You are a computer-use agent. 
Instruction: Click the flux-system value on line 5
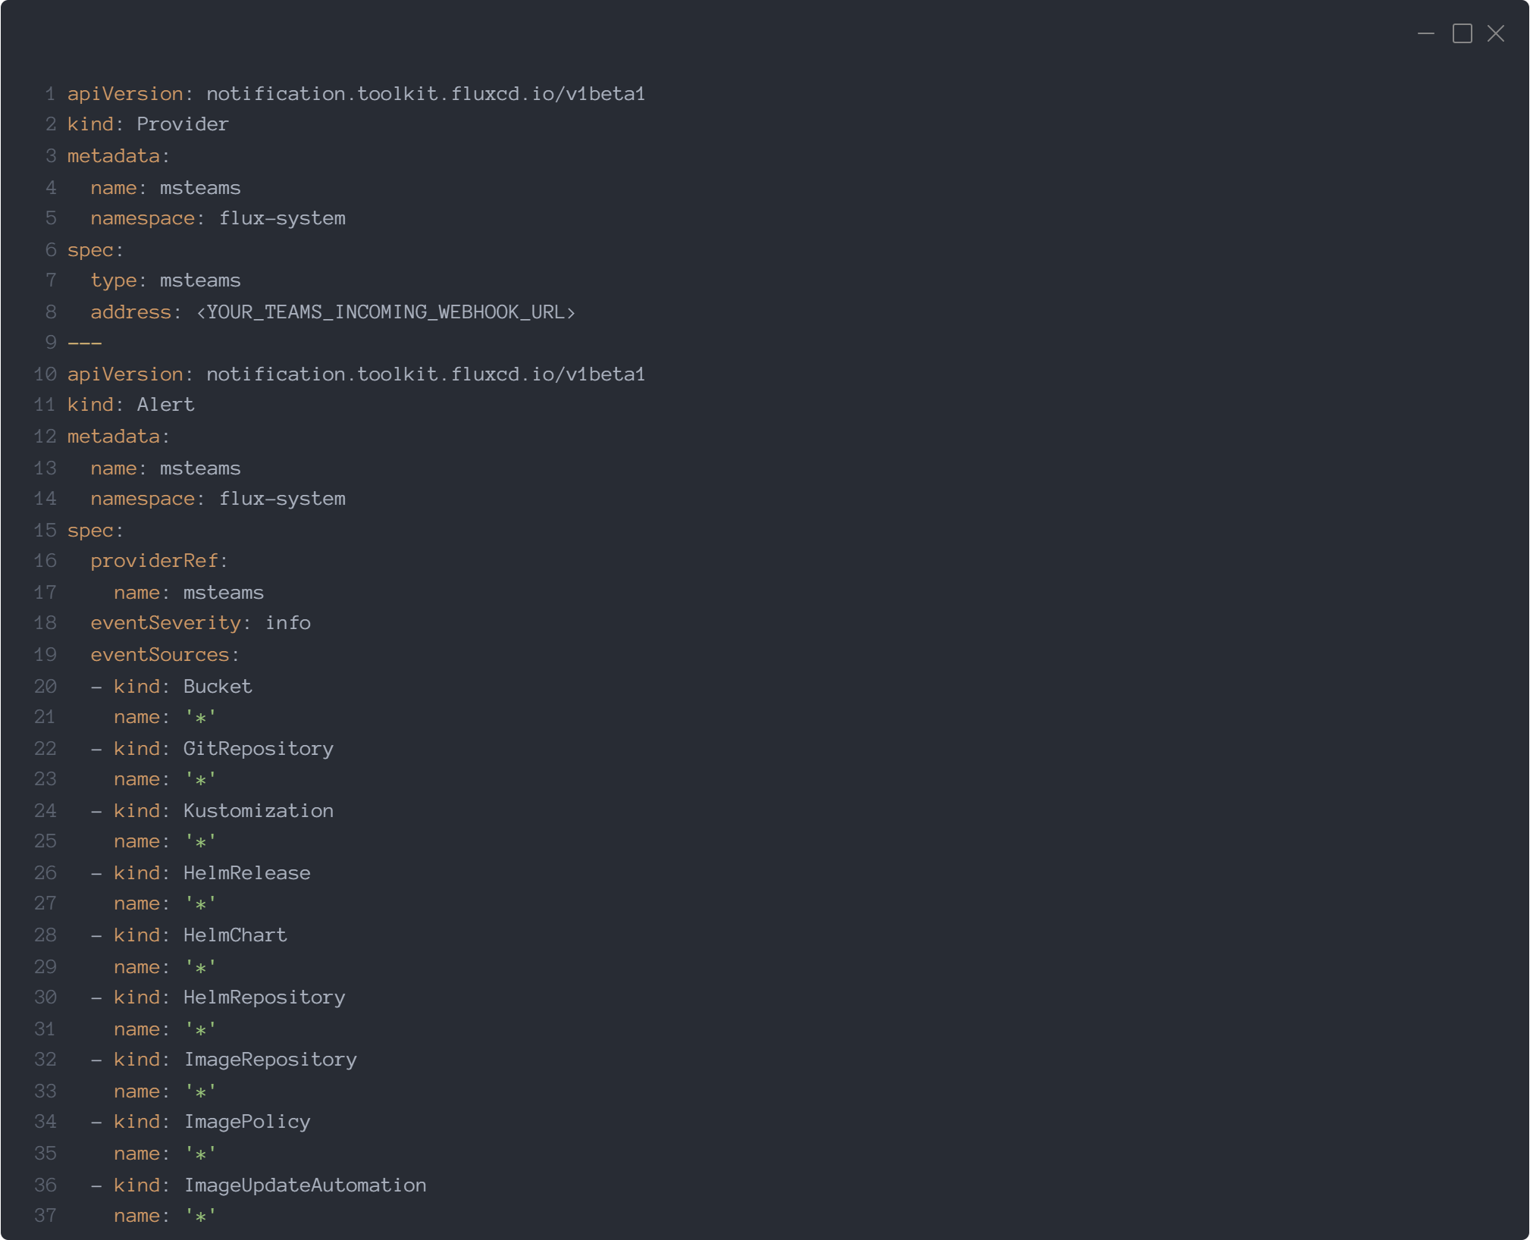(x=282, y=218)
